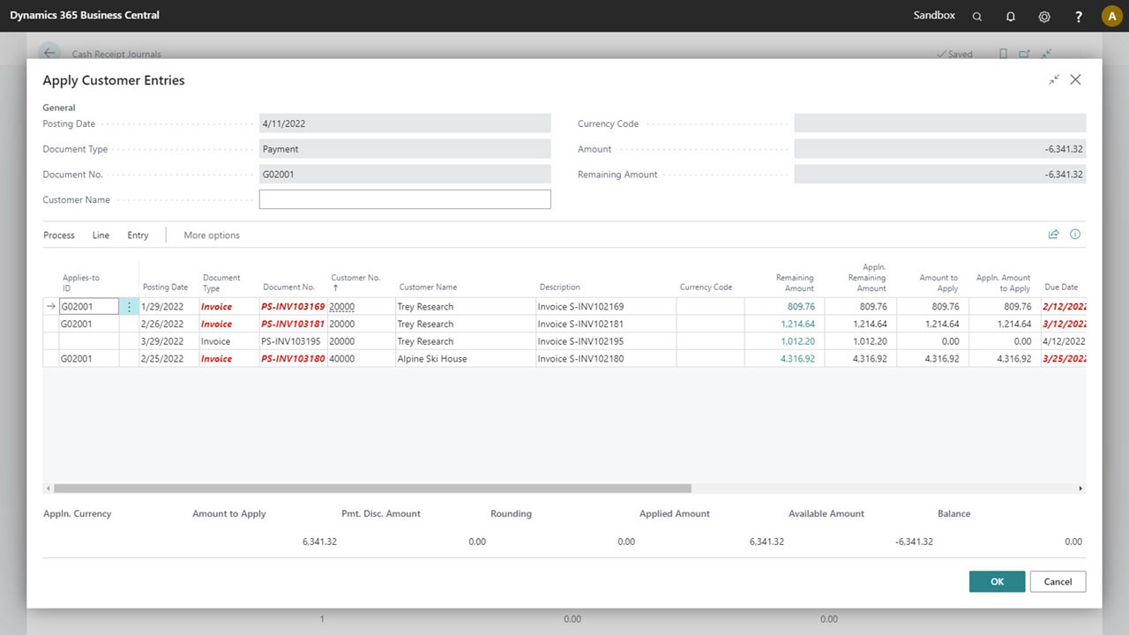Open the settings gear
The height and width of the screenshot is (635, 1129).
1044,16
